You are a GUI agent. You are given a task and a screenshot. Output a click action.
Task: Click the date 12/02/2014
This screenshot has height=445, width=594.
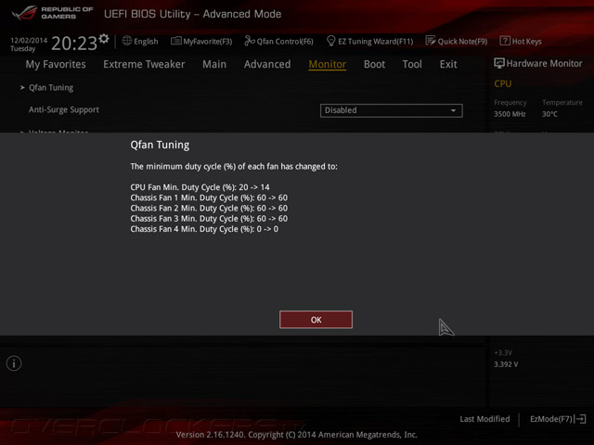coord(29,40)
